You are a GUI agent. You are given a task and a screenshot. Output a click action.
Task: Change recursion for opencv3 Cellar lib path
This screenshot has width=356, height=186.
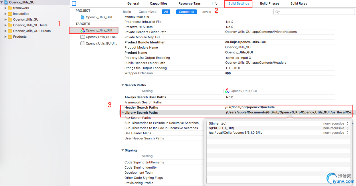[x=336, y=133]
